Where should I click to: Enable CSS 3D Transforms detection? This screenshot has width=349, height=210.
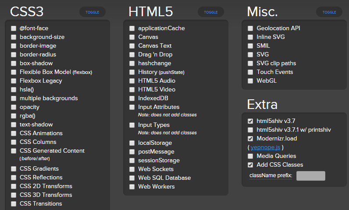click(x=14, y=195)
